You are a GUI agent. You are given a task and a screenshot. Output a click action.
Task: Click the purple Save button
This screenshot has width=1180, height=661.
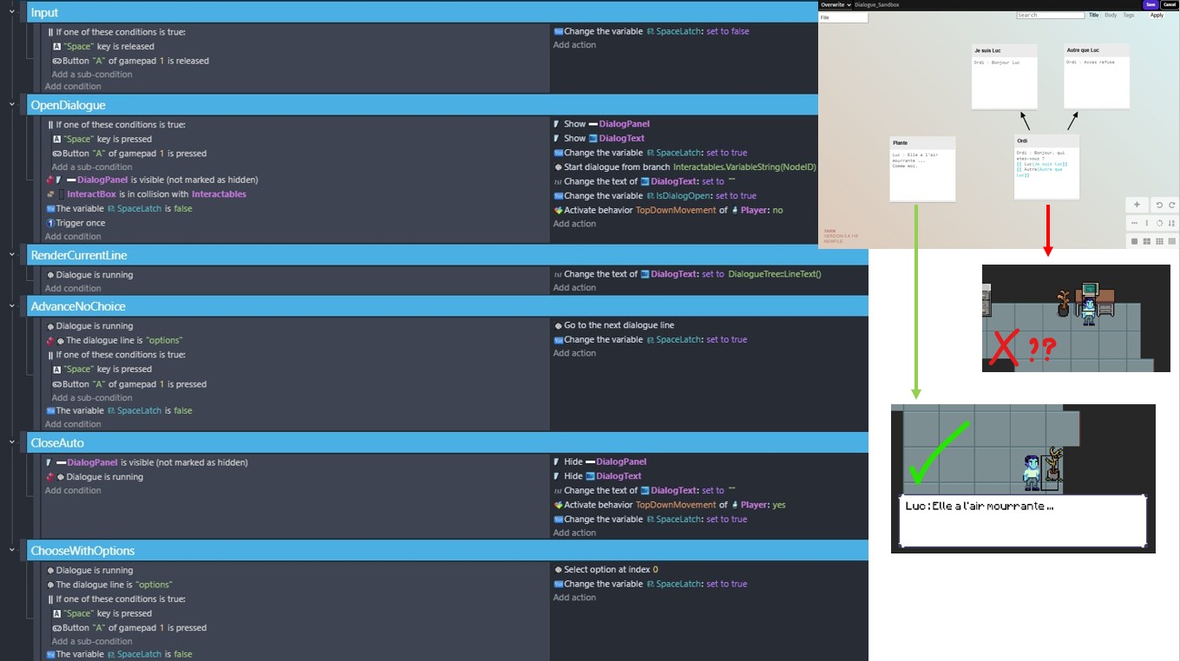pyautogui.click(x=1150, y=4)
